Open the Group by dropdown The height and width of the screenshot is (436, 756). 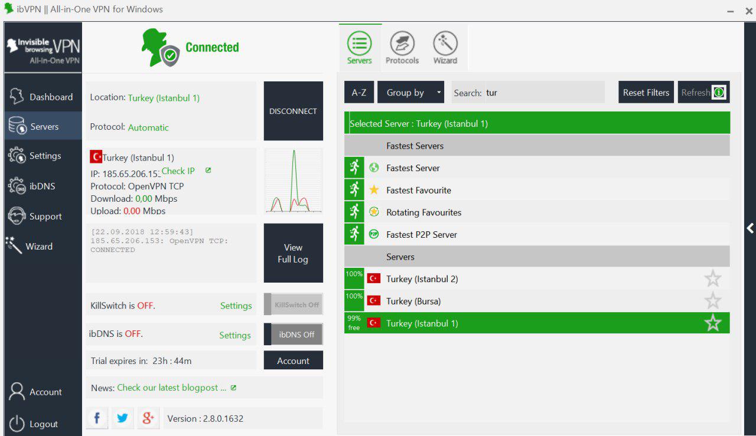pyautogui.click(x=411, y=93)
